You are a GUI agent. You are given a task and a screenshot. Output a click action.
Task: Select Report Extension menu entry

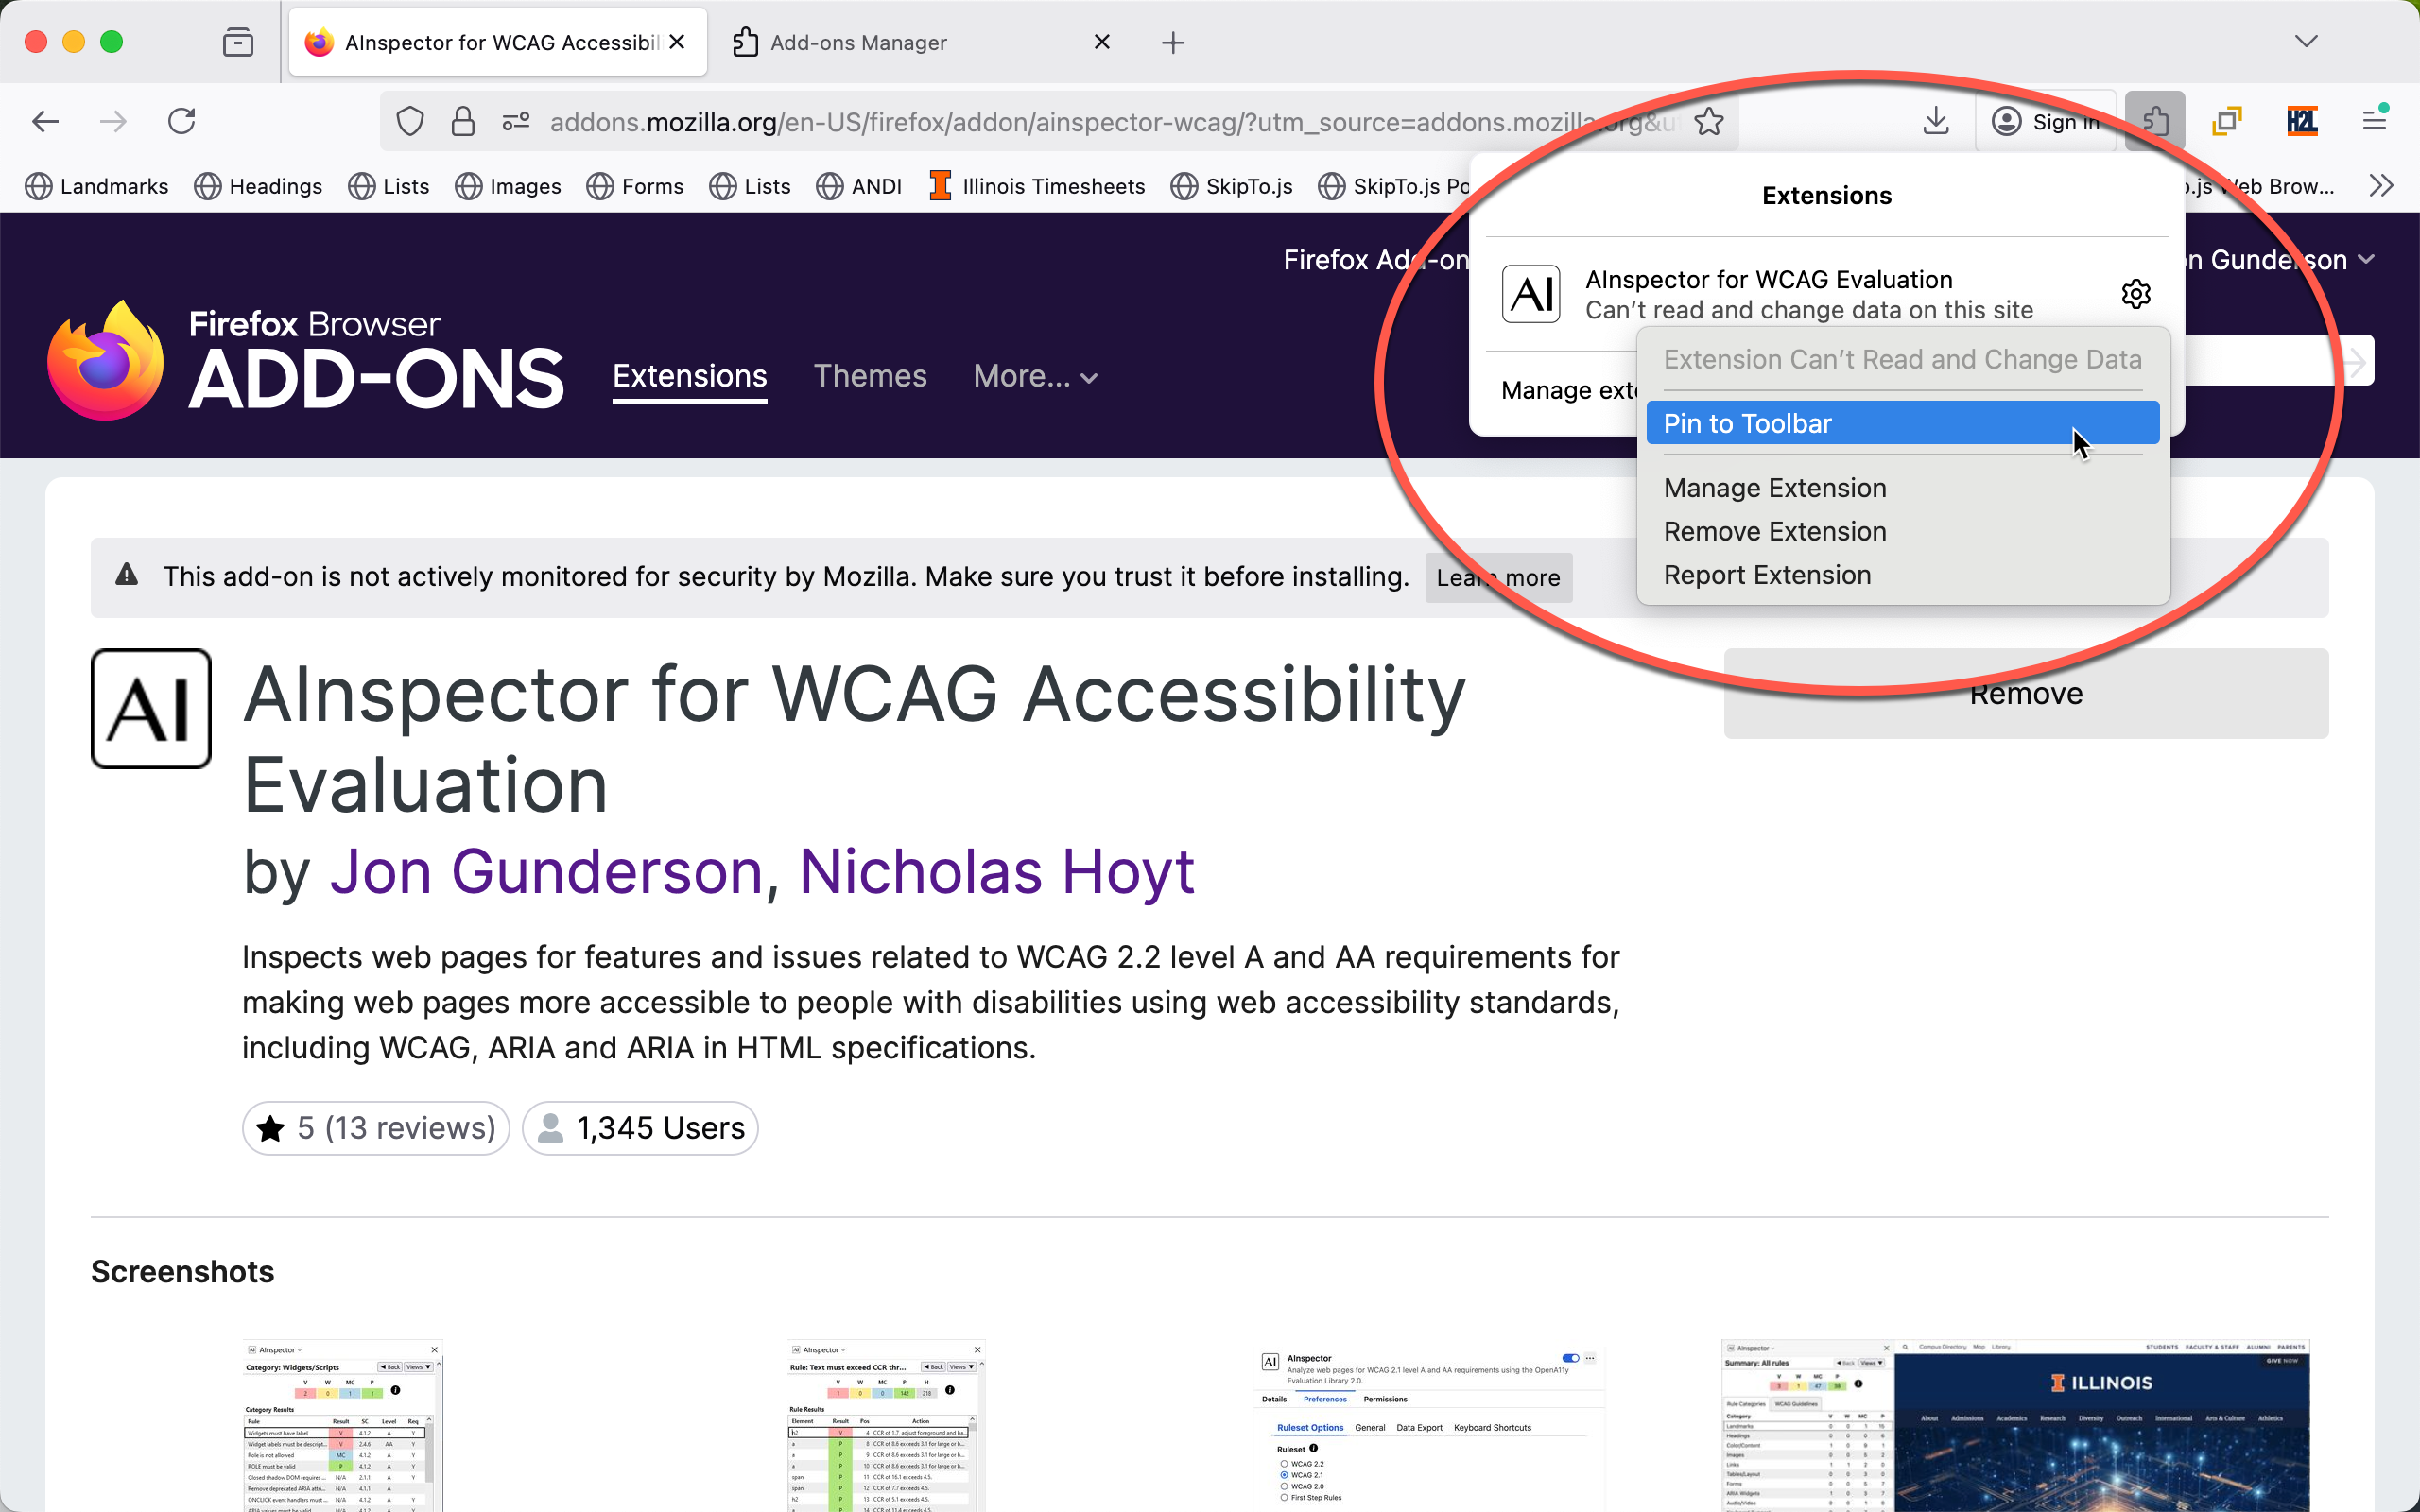click(x=1766, y=575)
